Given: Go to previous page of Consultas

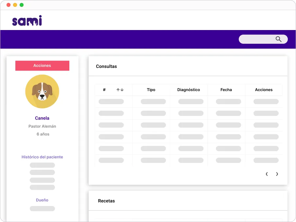Looking at the screenshot, I should click(267, 174).
